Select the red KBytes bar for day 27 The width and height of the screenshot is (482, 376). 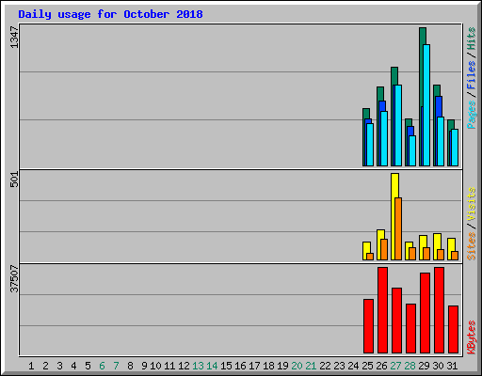(396, 321)
